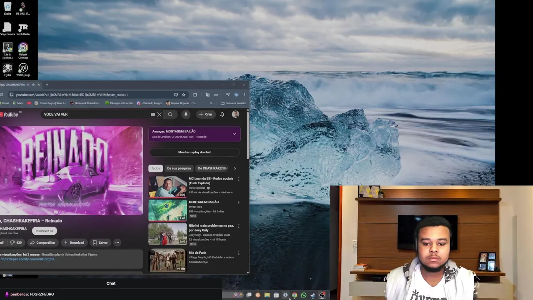Click the Compartilhar share button
533x300 pixels.
click(42, 242)
